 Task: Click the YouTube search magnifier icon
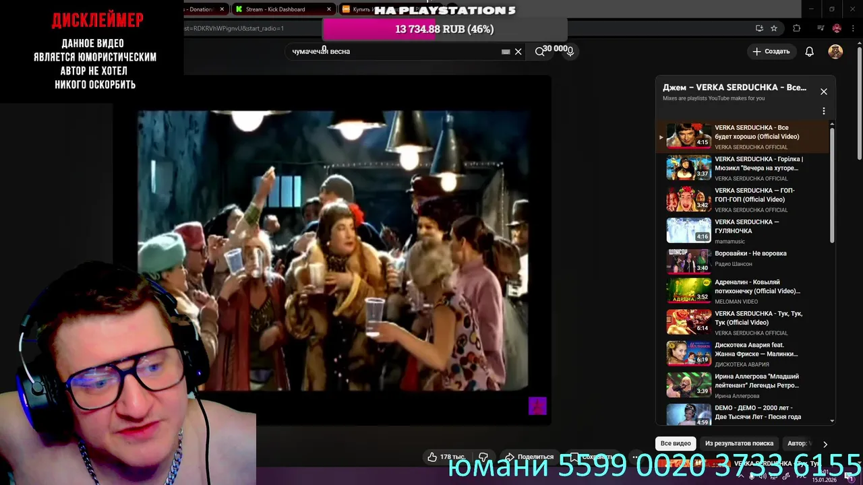click(x=539, y=51)
